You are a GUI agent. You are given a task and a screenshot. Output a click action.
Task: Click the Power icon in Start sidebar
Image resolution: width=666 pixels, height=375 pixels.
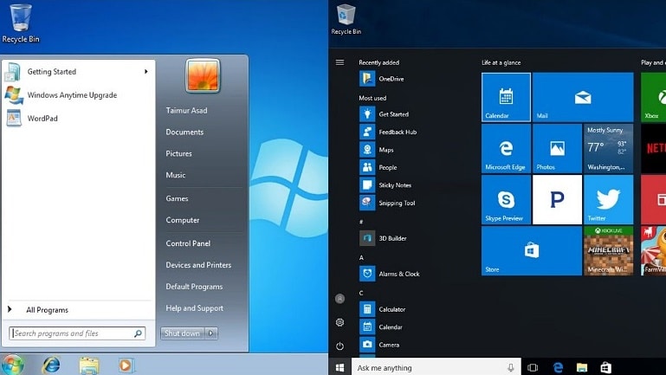(x=339, y=346)
